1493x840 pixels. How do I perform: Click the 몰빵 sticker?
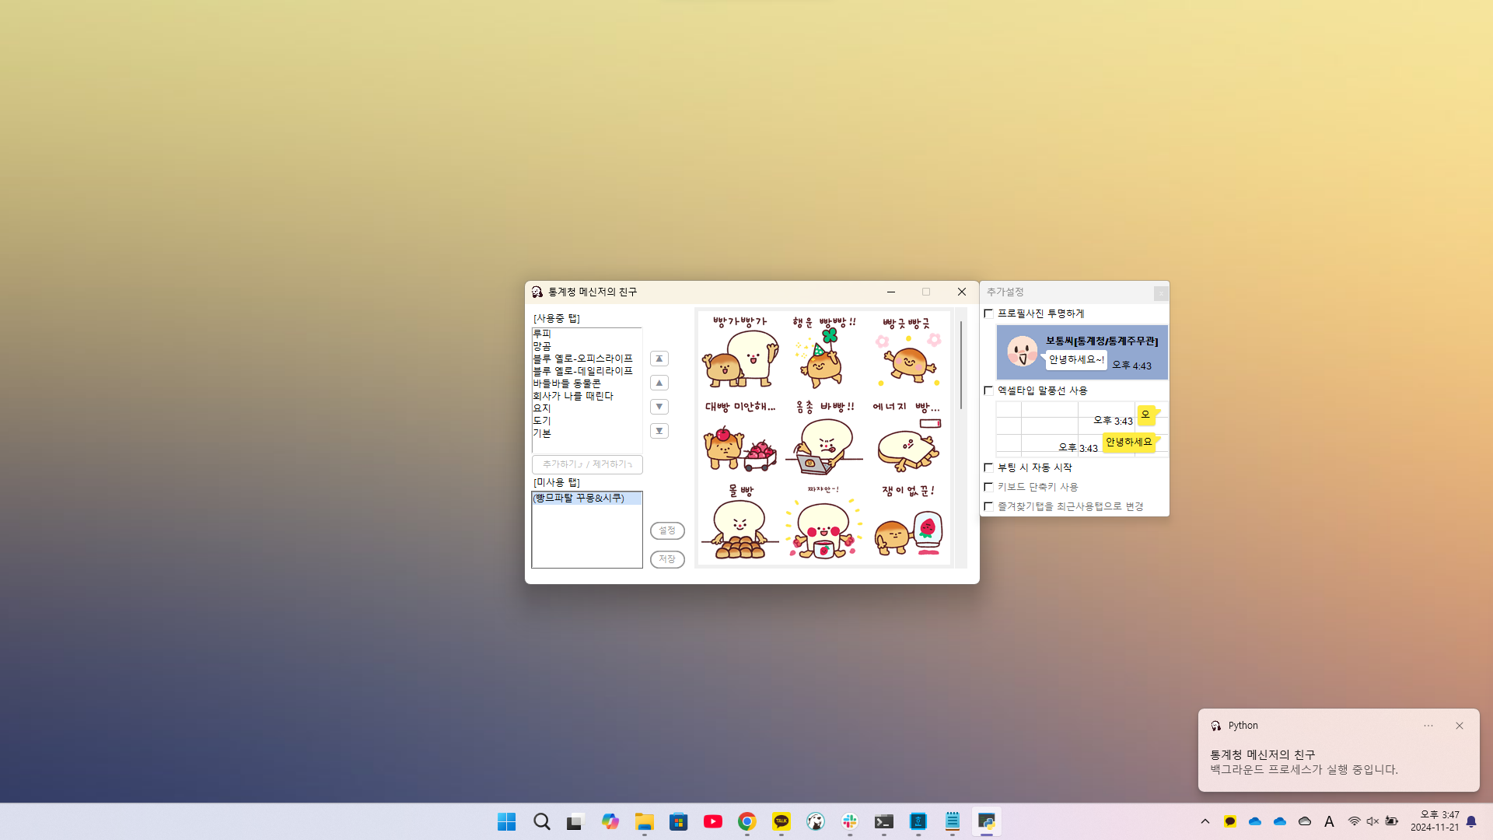click(x=740, y=522)
